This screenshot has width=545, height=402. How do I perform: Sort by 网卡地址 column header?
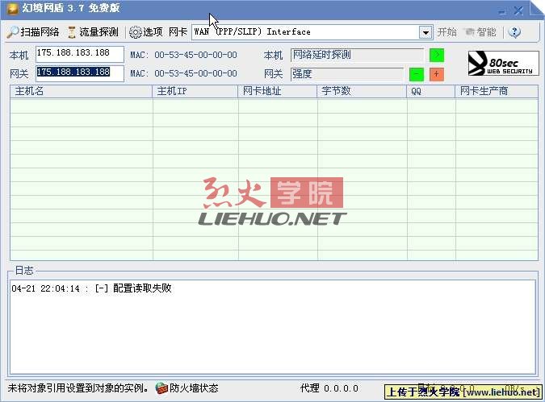tap(278, 91)
